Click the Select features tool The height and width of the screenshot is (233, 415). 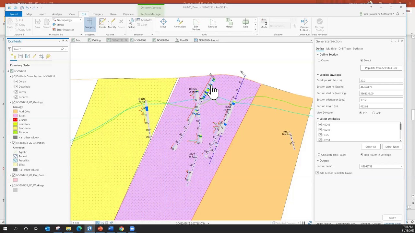(x=132, y=24)
